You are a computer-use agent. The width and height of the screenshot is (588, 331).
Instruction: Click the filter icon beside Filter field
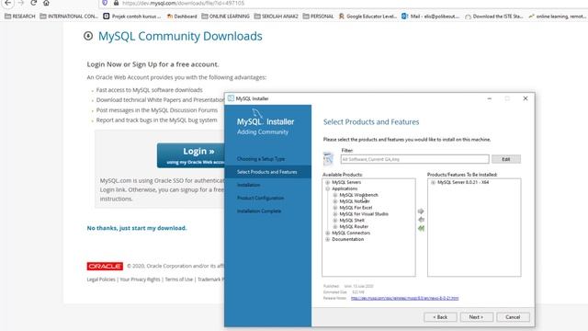click(x=329, y=158)
